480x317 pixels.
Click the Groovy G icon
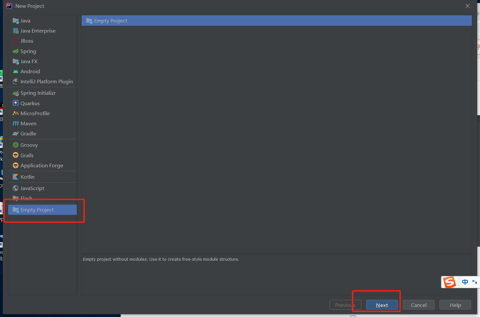[x=16, y=145]
